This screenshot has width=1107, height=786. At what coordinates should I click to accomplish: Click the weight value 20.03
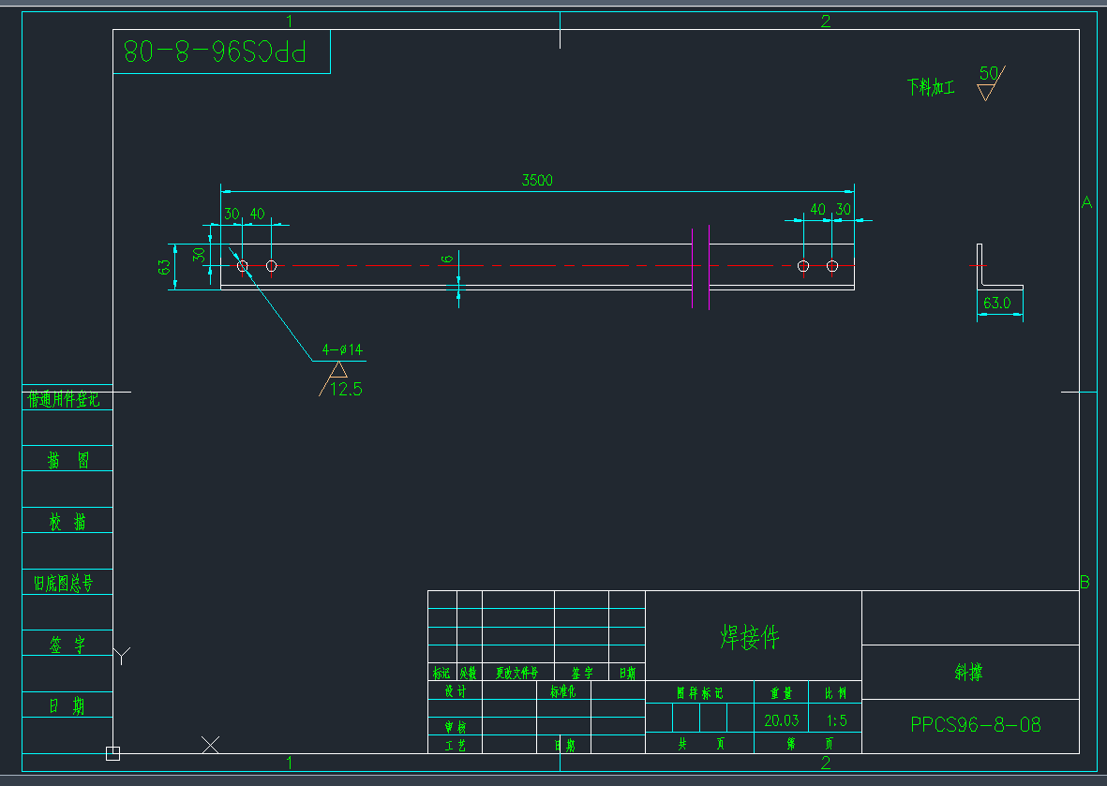point(781,721)
